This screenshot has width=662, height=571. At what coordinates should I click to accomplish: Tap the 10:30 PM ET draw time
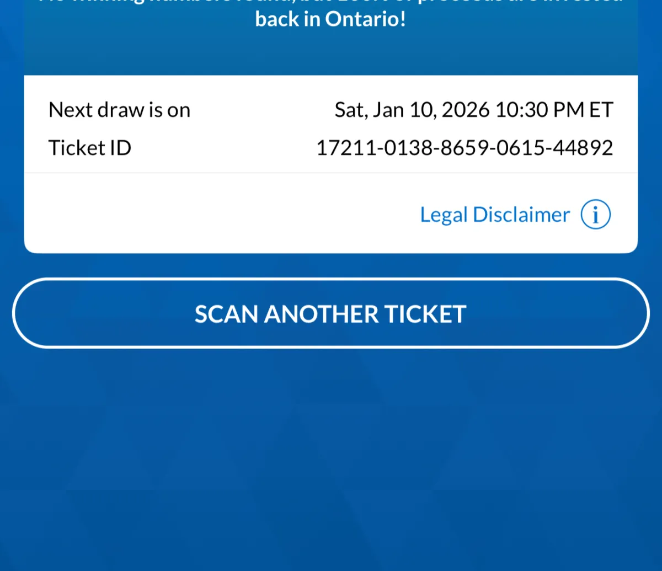coord(554,110)
